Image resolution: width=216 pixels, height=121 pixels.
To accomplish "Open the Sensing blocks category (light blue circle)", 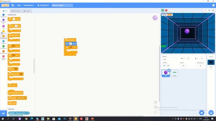I will (3, 42).
